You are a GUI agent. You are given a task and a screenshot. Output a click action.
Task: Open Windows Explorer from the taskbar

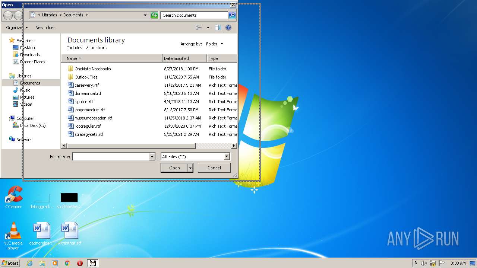click(42, 263)
